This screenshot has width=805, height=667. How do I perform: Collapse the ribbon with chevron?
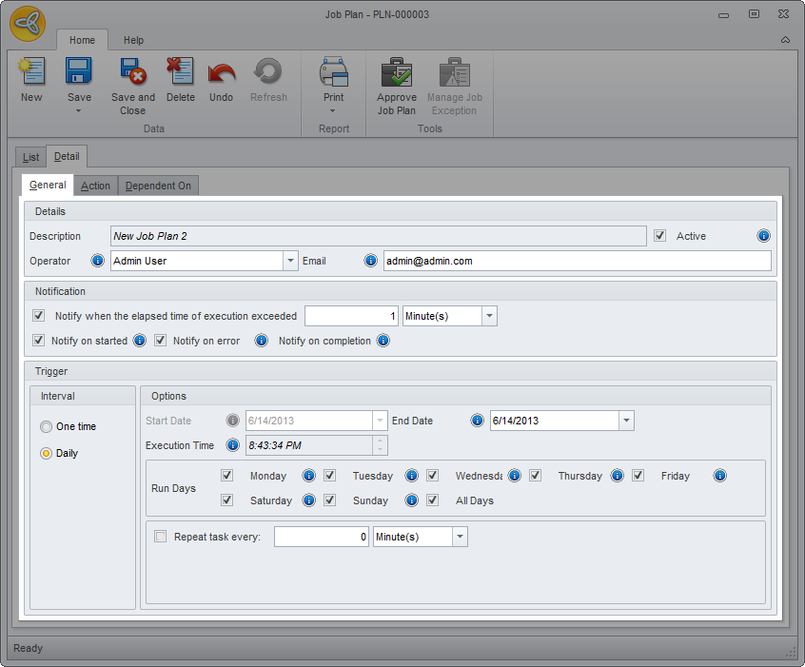click(785, 40)
